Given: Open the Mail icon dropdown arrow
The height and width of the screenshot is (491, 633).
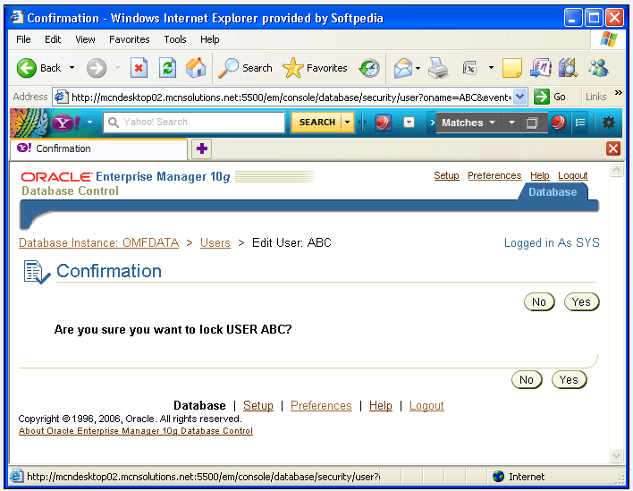Looking at the screenshot, I should [418, 68].
